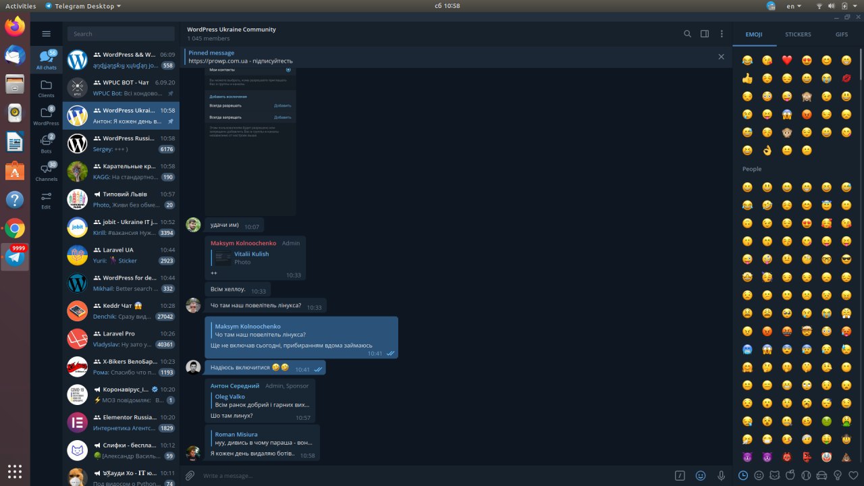The width and height of the screenshot is (864, 486).
Task: Search messages in this chat
Action: coord(687,34)
